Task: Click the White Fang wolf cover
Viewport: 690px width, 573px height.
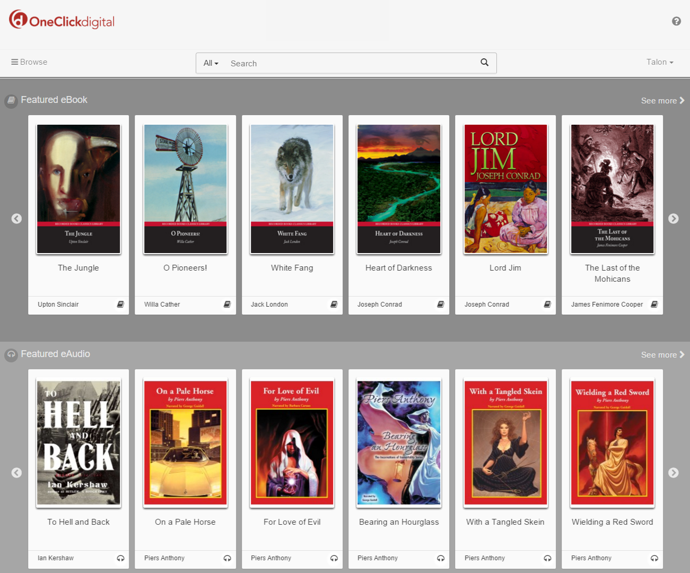Action: click(x=292, y=189)
